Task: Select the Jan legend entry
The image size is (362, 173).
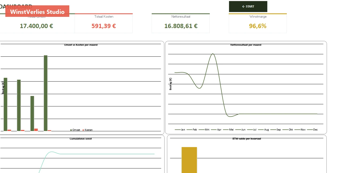Action: click(x=180, y=130)
